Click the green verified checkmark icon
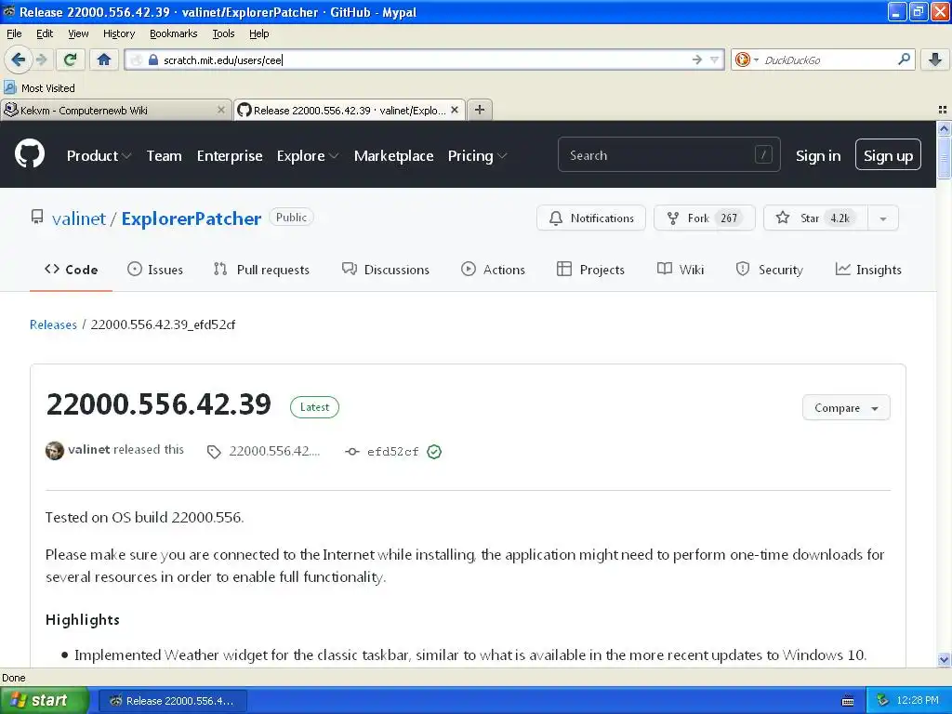Viewport: 952px width, 714px height. [434, 452]
